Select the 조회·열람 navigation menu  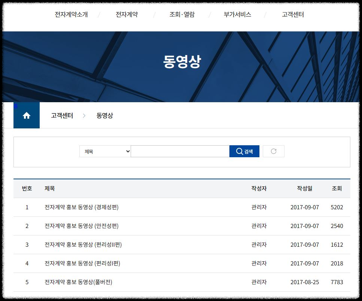coord(182,15)
